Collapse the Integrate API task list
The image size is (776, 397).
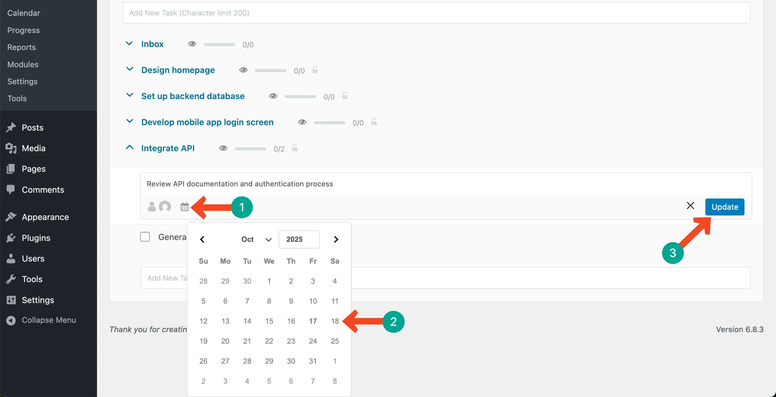coord(129,148)
